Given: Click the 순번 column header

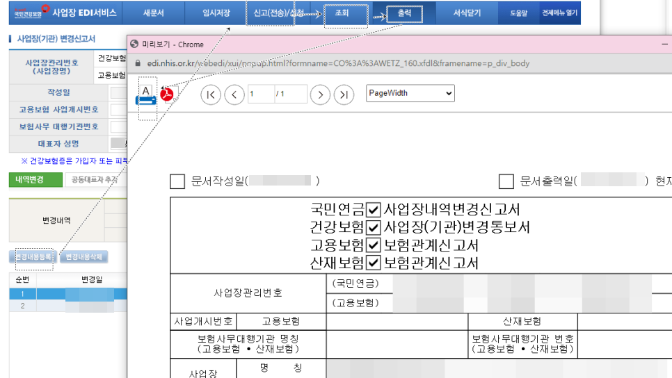Looking at the screenshot, I should click(23, 279).
